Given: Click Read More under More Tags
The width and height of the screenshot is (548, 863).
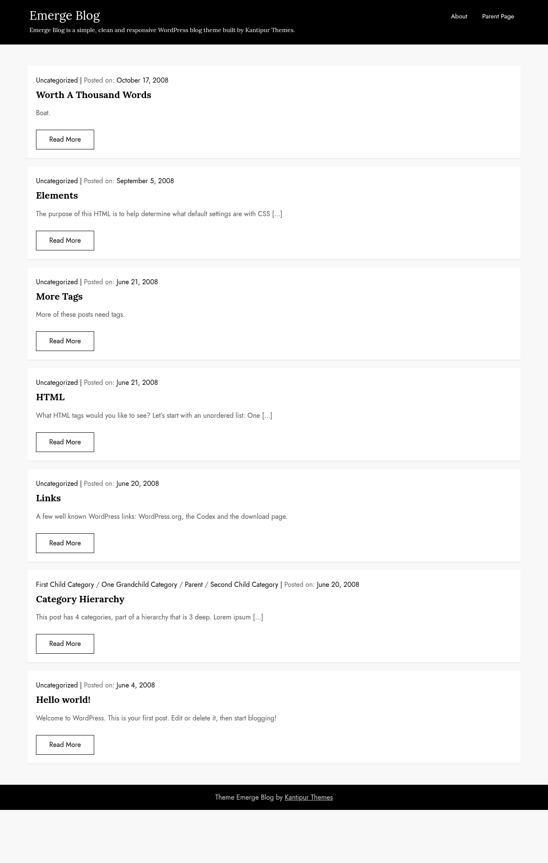Looking at the screenshot, I should 65,341.
